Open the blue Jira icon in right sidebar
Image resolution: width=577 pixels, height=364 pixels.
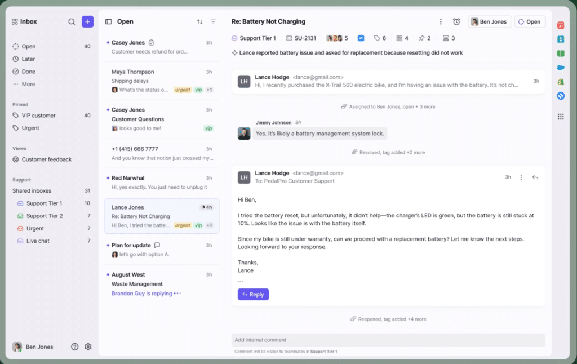[561, 96]
